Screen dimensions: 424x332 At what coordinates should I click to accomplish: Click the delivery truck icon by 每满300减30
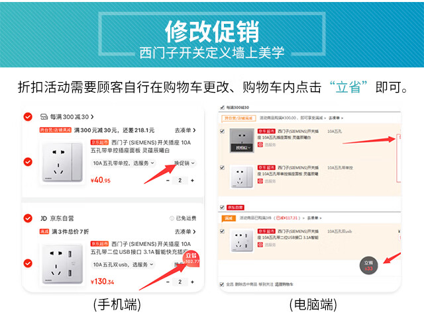(44, 116)
